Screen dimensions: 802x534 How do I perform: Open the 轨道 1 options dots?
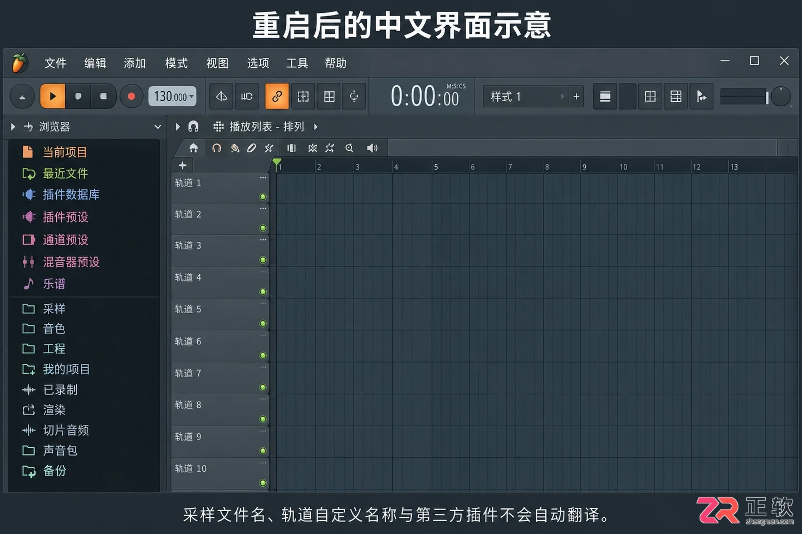pyautogui.click(x=263, y=177)
